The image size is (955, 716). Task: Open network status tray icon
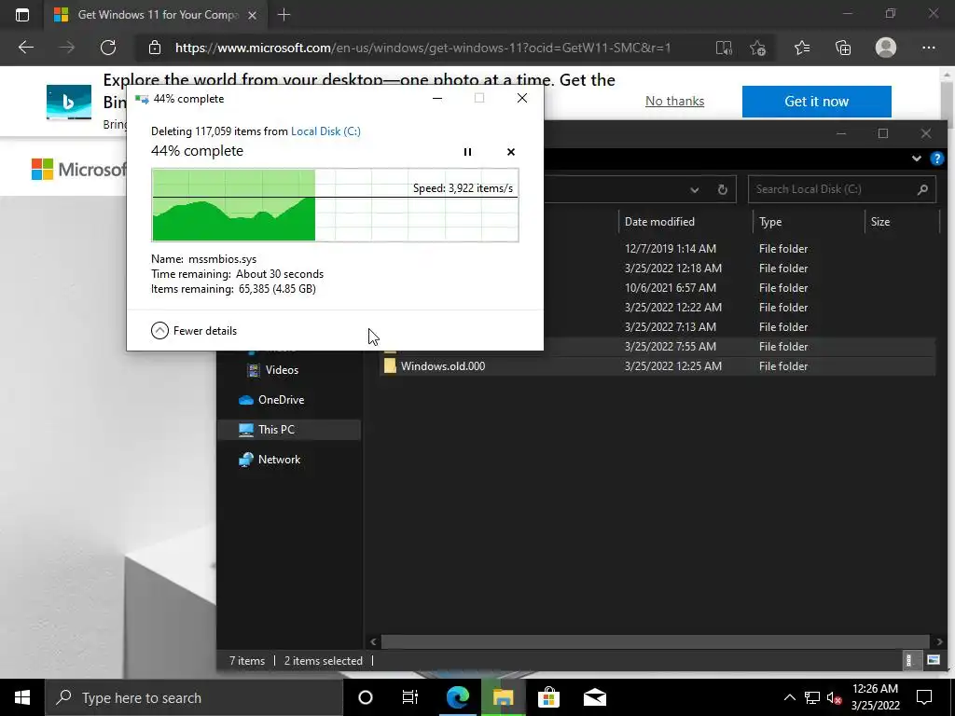(x=812, y=697)
